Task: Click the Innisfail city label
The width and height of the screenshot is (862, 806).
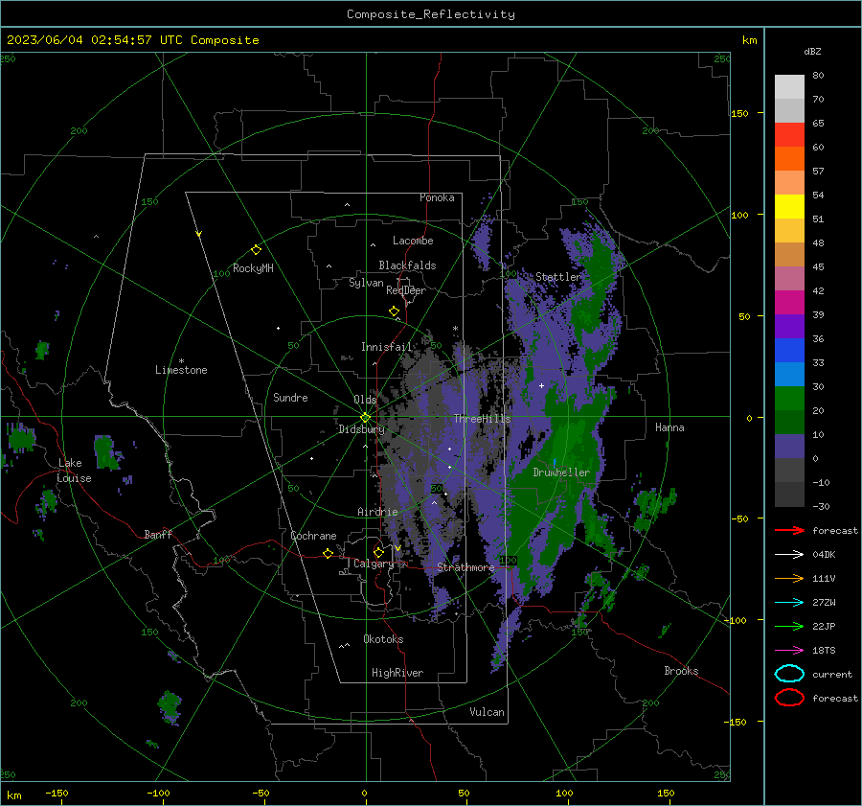Action: tap(386, 347)
